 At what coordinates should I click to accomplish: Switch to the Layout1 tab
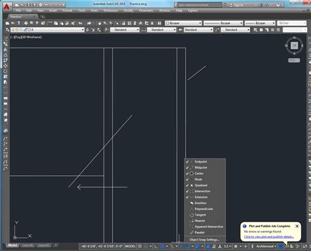pyautogui.click(x=28, y=245)
